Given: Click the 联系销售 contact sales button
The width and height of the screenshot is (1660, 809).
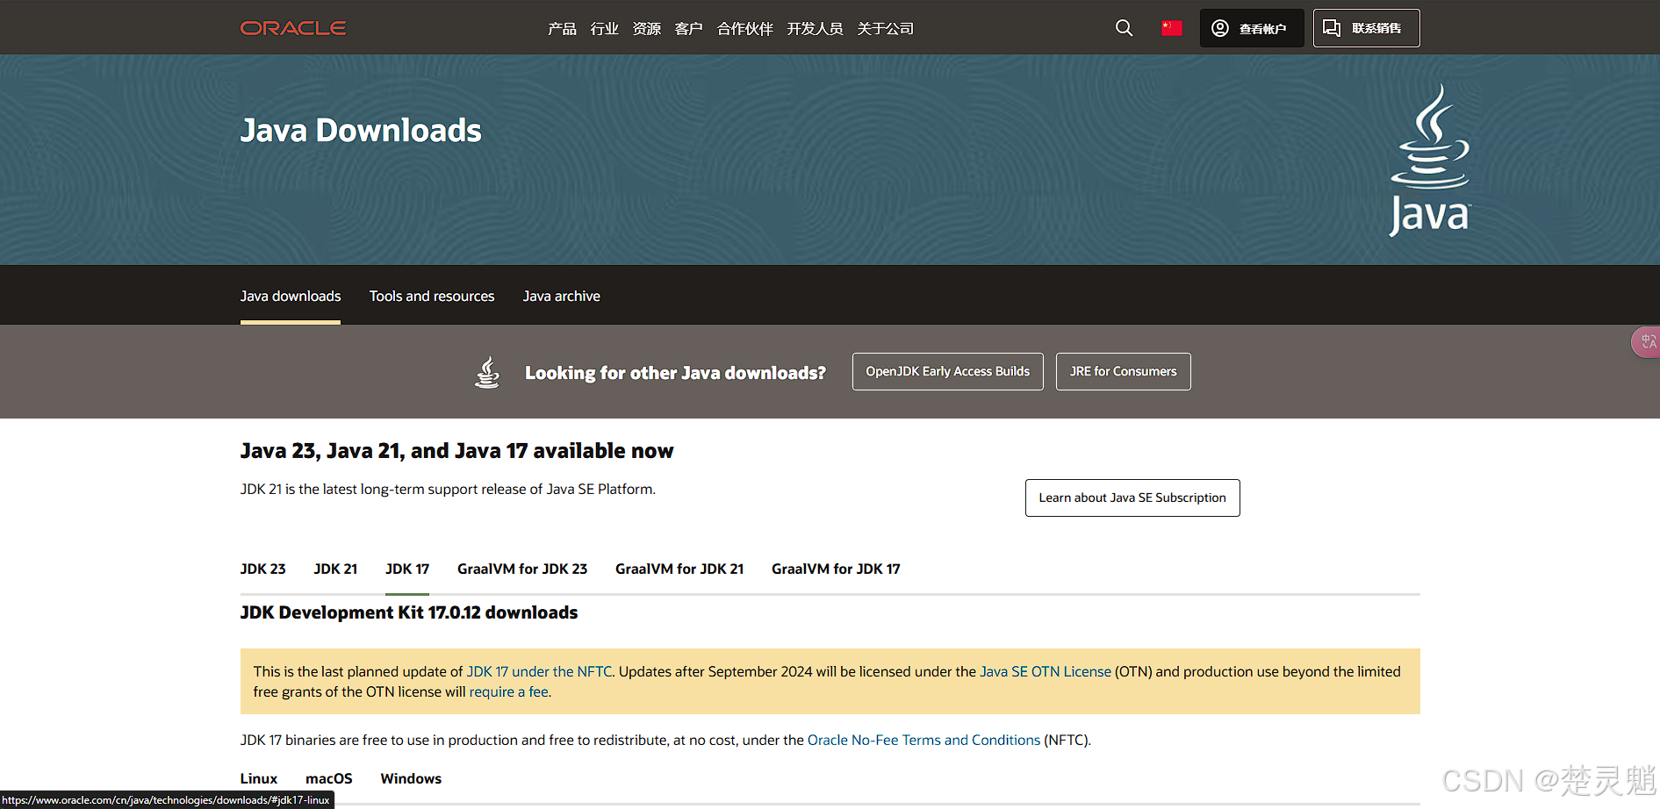Looking at the screenshot, I should 1366,28.
